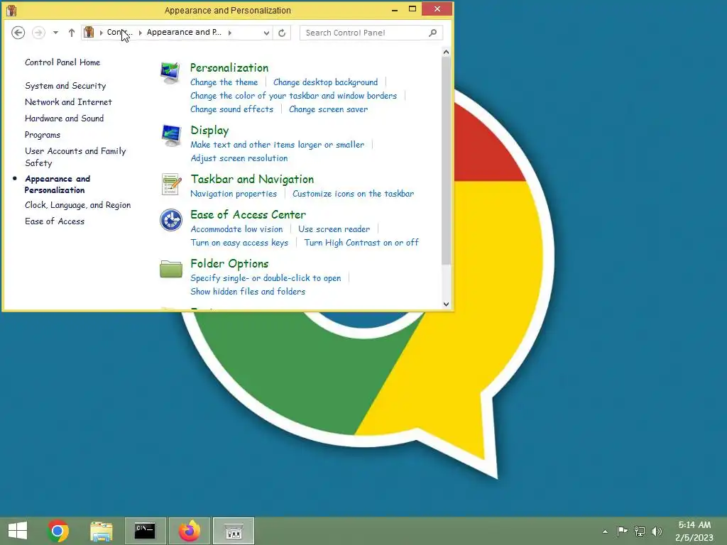Go up one level with up arrow
This screenshot has height=545, width=727.
[x=72, y=33]
